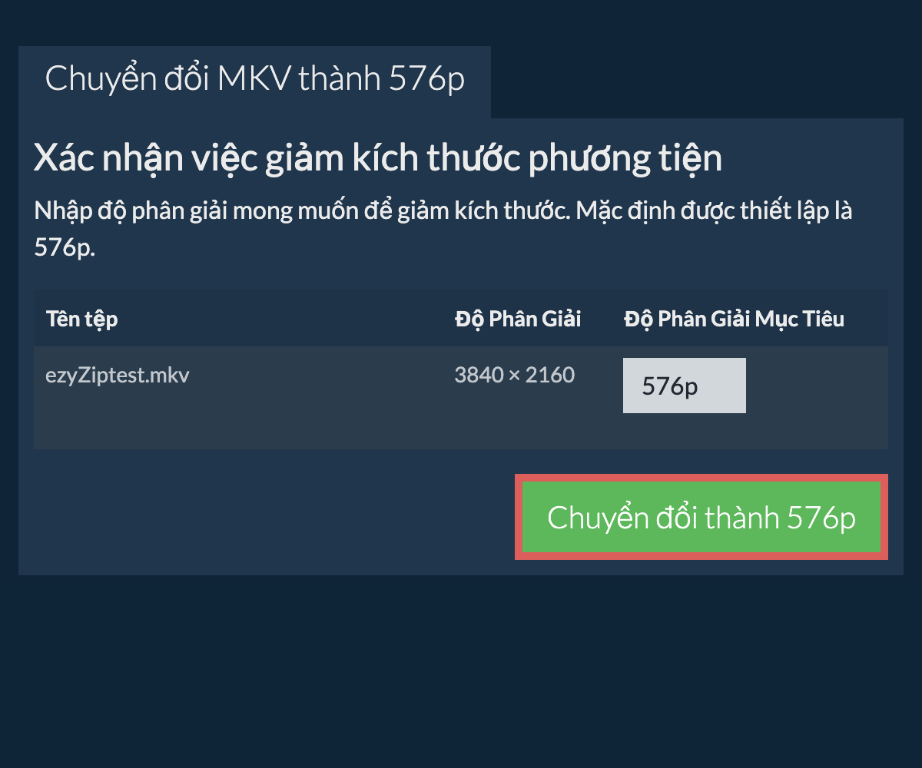This screenshot has height=768, width=922.
Task: Focus the 576p target resolution input field
Action: (685, 386)
